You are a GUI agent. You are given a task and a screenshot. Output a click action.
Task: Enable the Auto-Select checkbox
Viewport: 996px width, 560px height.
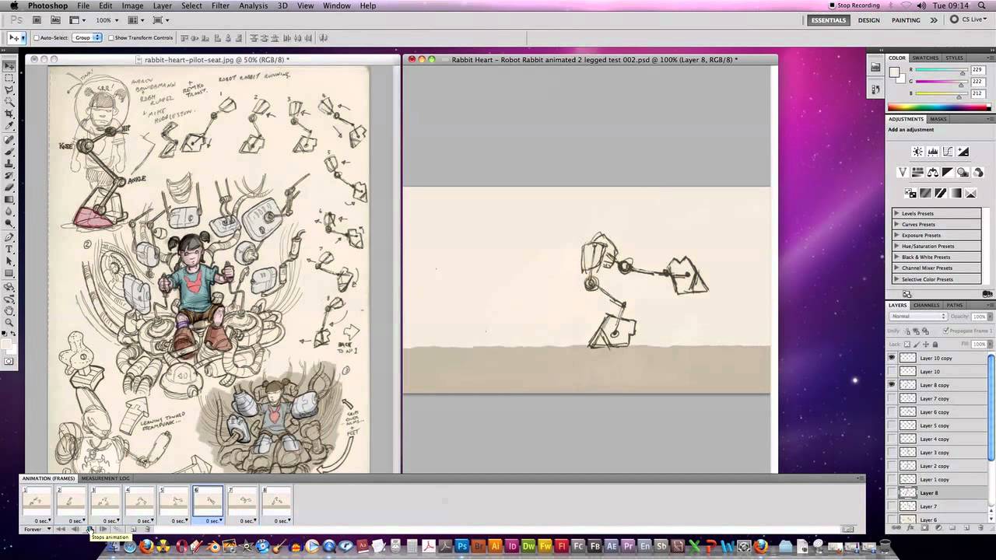(x=37, y=37)
